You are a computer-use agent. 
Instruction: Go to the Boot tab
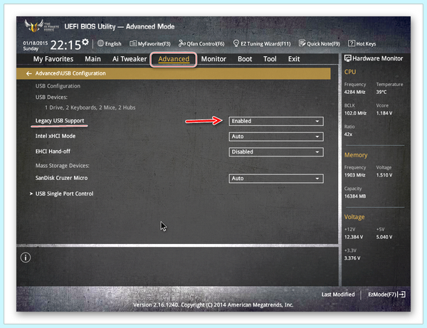245,59
